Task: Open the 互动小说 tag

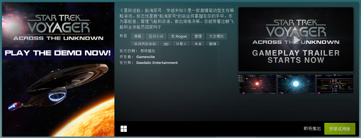Action: tap(156, 36)
